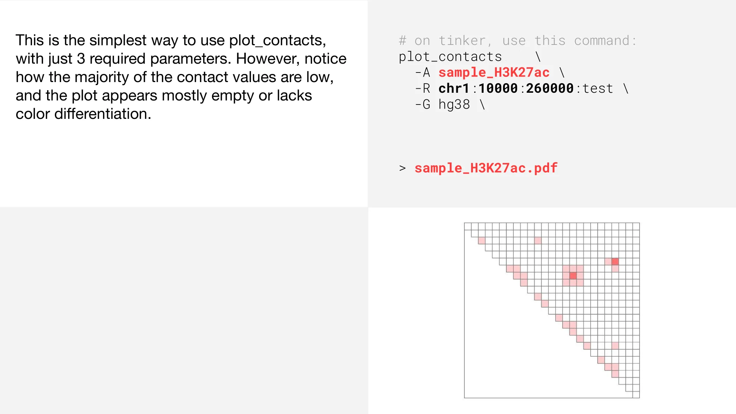Click the descriptive paragraph about plot_contacts
736x414 pixels.
[x=181, y=77]
